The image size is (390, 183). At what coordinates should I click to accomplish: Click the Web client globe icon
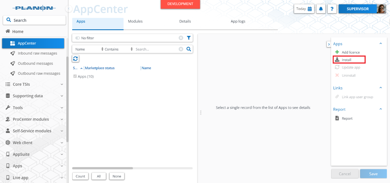click(x=8, y=142)
